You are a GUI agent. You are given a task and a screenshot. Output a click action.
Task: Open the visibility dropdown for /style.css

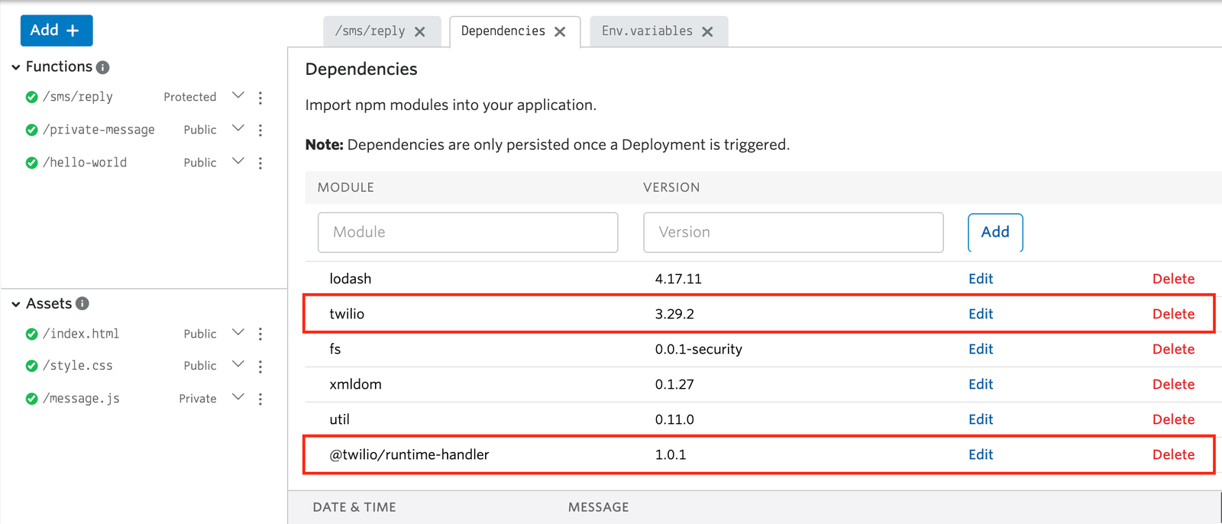pyautogui.click(x=238, y=365)
